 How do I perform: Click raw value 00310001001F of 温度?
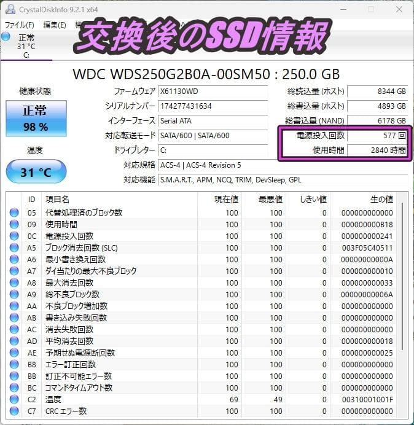tap(367, 400)
